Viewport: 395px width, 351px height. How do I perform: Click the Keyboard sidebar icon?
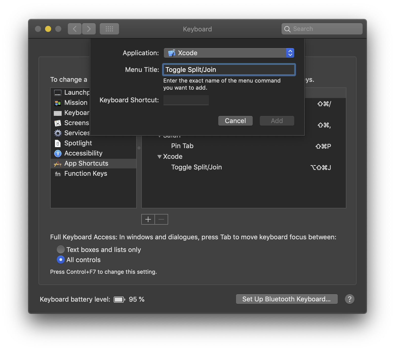point(58,113)
